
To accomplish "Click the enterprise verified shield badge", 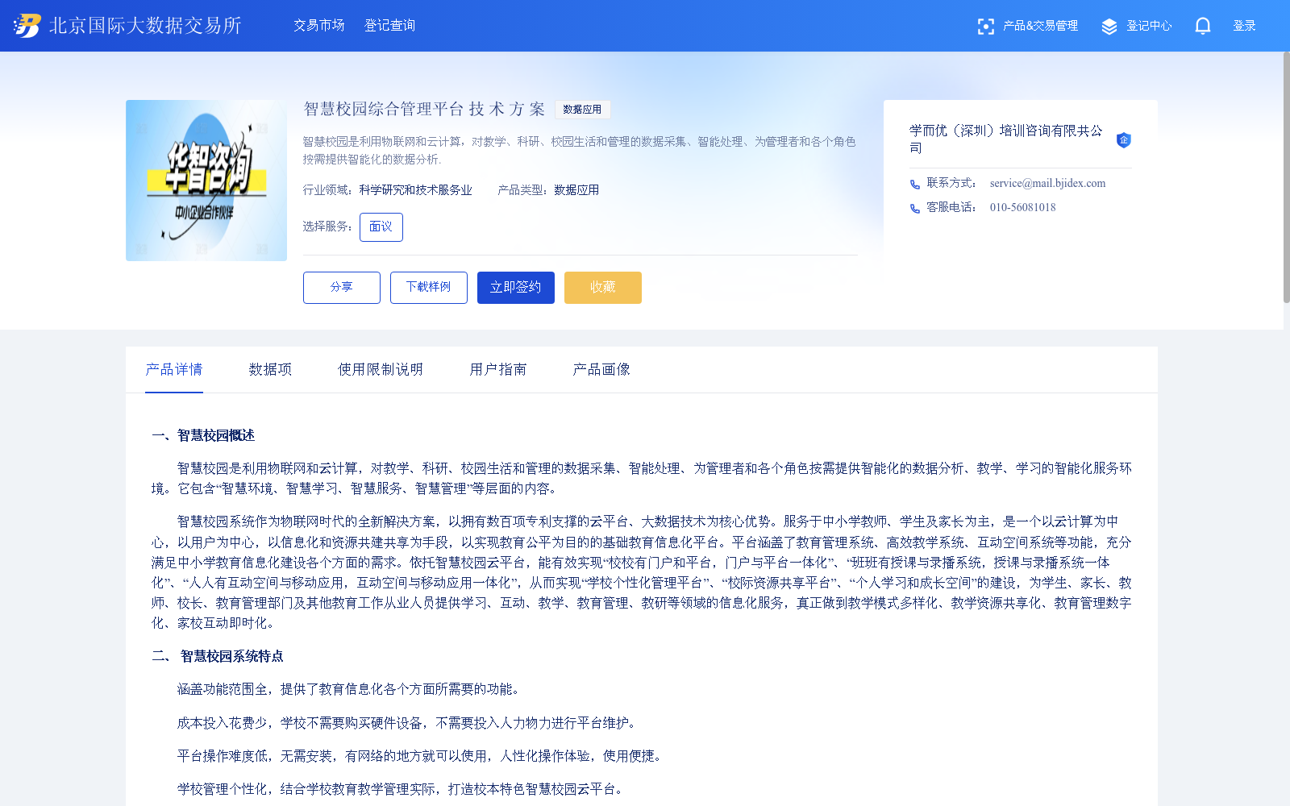I will click(x=1123, y=140).
